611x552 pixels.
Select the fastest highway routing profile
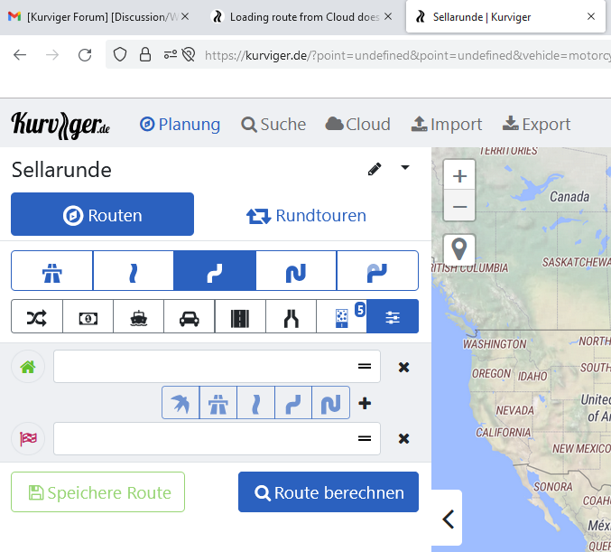click(51, 270)
